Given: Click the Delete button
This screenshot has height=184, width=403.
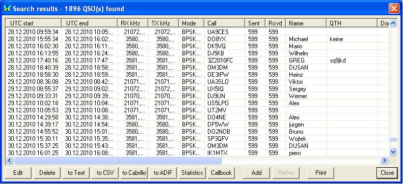Looking at the screenshot, I should pos(47,173).
